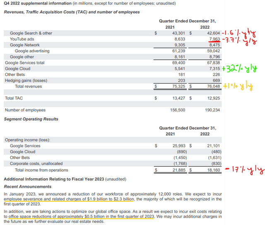
Task: Click the 25,993 Google Services operating income
Action: coord(179,146)
